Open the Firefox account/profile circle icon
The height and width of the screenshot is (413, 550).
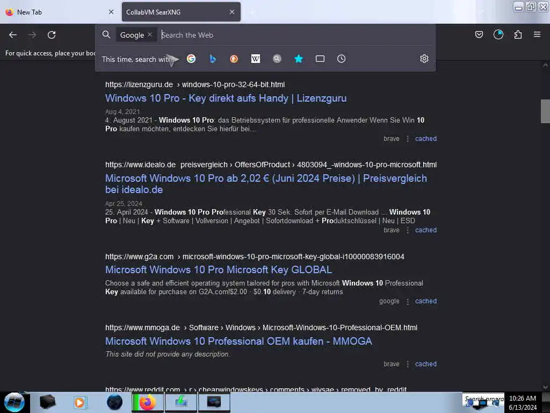498,34
